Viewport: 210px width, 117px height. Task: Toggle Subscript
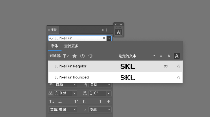click(x=84, y=101)
